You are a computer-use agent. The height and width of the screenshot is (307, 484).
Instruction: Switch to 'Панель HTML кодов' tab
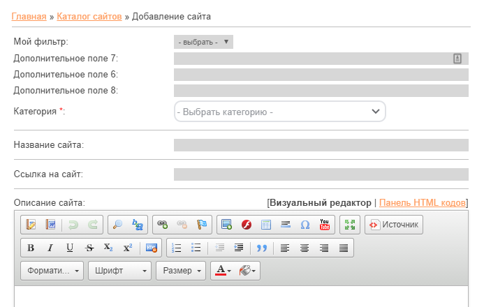coord(422,203)
